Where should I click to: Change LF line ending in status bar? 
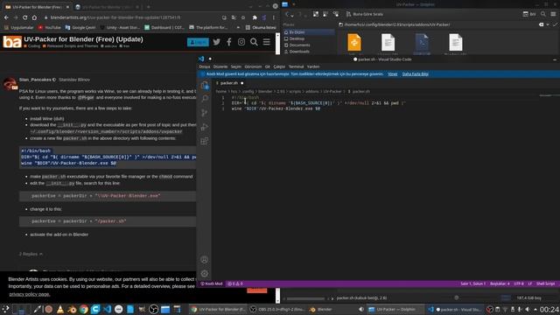click(x=530, y=283)
